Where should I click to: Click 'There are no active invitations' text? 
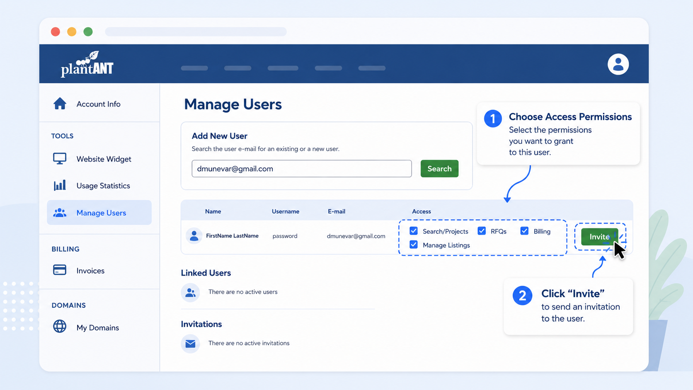(x=249, y=343)
